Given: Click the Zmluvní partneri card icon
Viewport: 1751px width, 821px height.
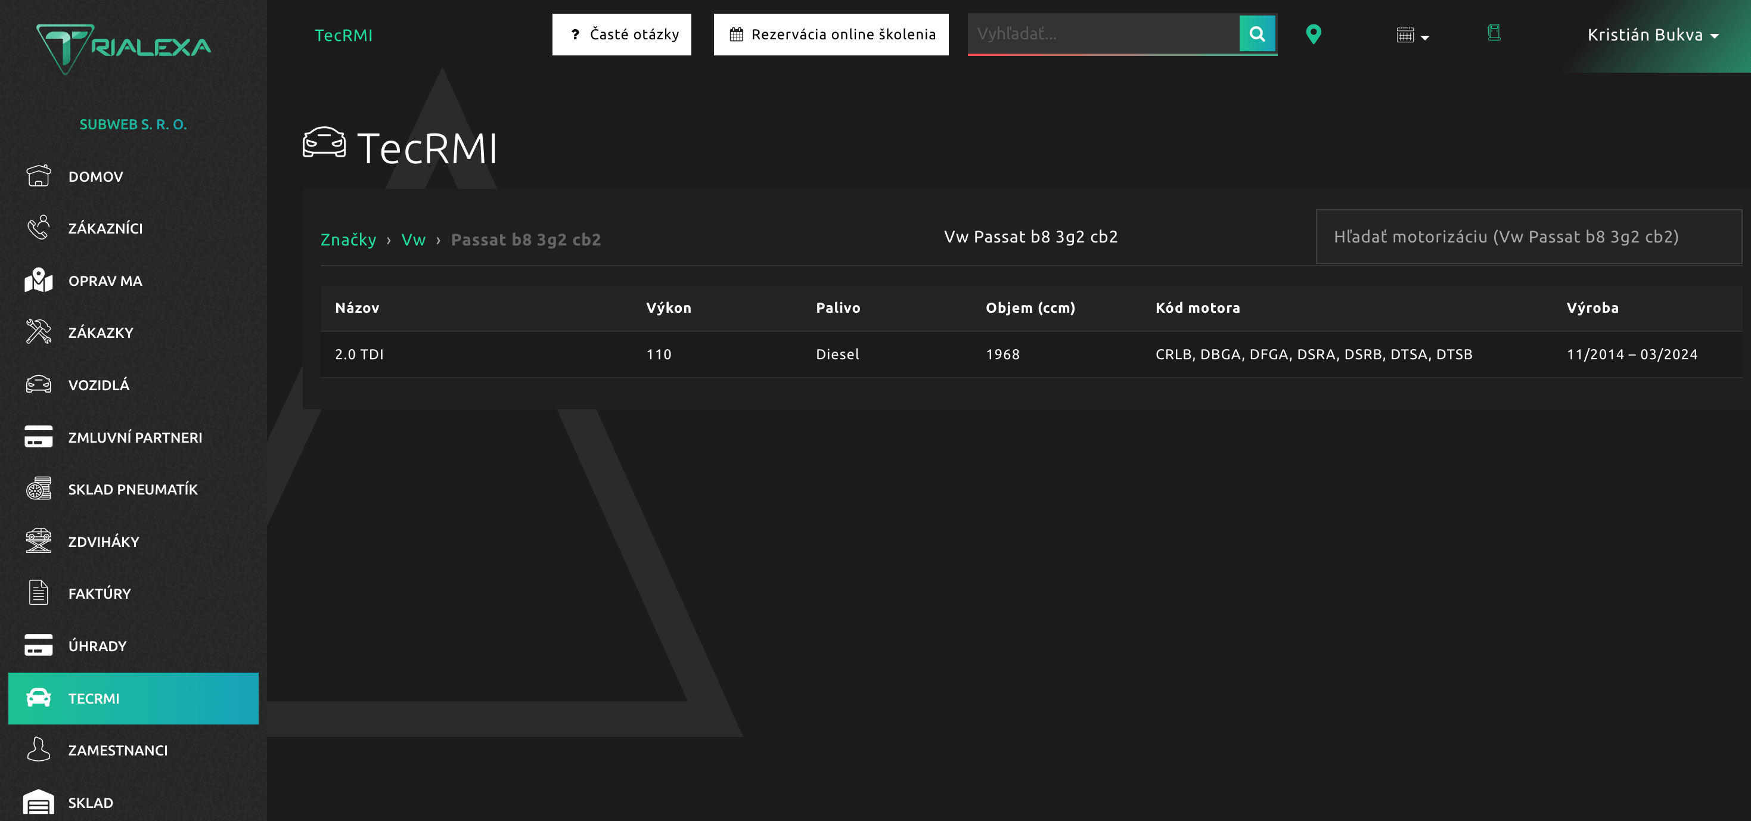Looking at the screenshot, I should point(39,436).
